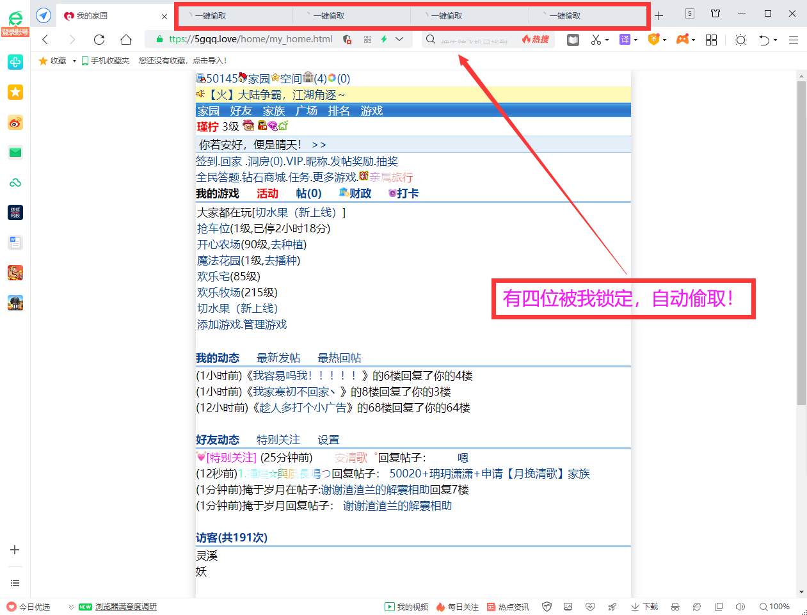Open the 游戏 navigation menu item
The width and height of the screenshot is (807, 615).
tap(372, 111)
